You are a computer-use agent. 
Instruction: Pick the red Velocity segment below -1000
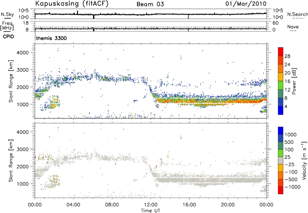click(x=281, y=190)
